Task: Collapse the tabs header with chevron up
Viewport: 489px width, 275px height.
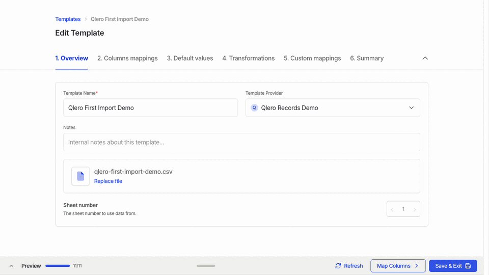Action: [425, 58]
